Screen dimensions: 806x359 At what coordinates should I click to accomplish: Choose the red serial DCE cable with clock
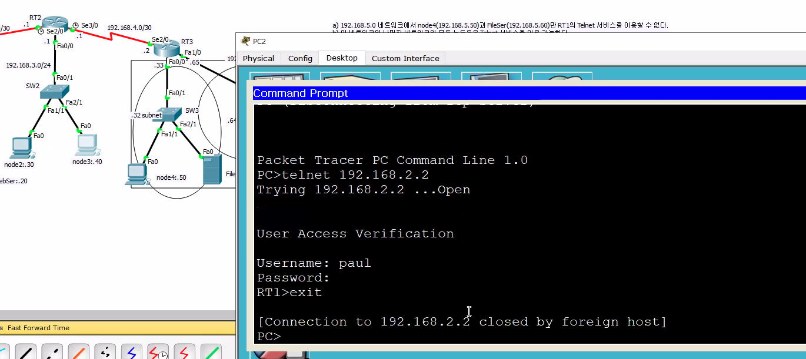158,353
